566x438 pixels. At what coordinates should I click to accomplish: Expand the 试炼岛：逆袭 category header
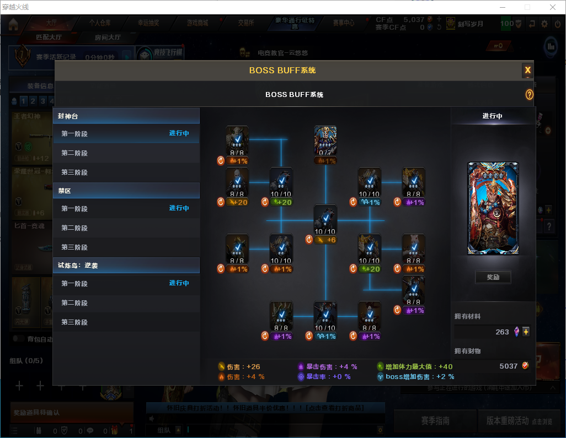126,266
